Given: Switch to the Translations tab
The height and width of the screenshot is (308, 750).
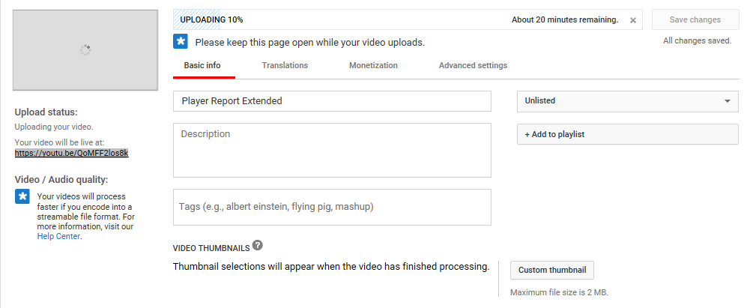Looking at the screenshot, I should pyautogui.click(x=285, y=65).
